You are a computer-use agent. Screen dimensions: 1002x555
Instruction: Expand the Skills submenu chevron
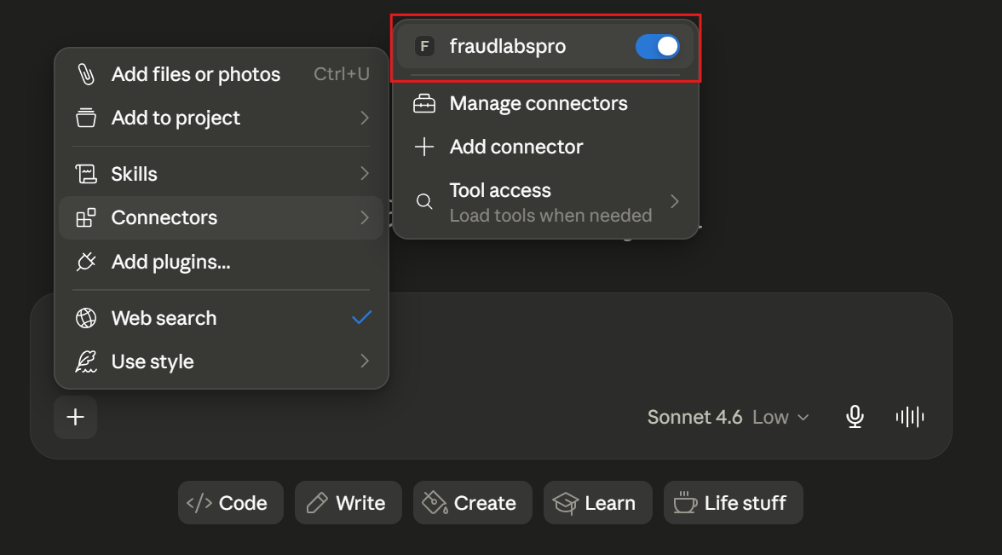pos(365,173)
